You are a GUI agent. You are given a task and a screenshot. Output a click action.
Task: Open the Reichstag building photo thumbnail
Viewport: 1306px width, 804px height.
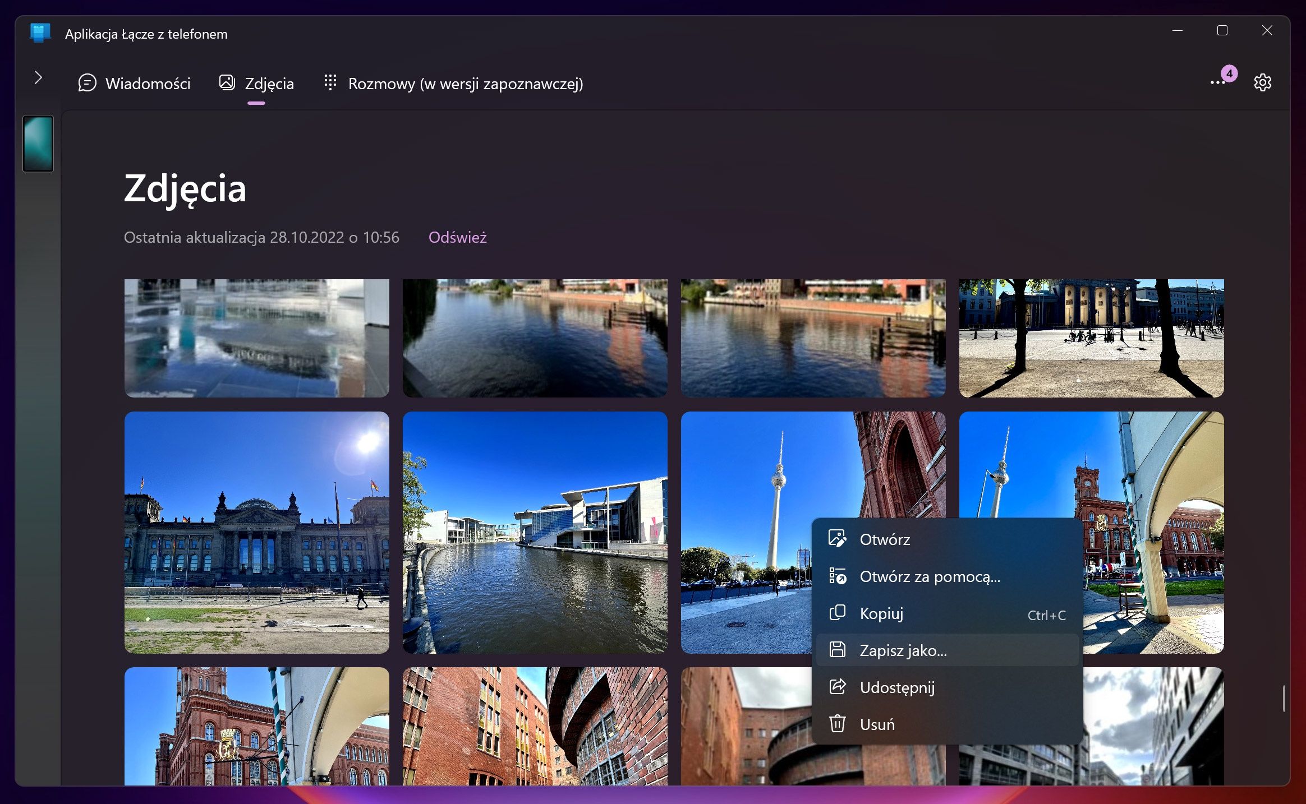click(257, 533)
